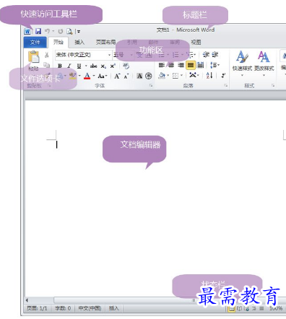Click the Distributed alignment icon
286x319 pixels.
pos(200,65)
